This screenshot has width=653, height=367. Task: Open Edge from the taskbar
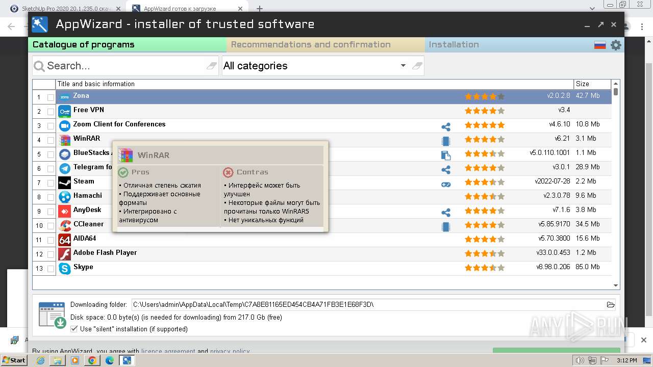click(109, 360)
